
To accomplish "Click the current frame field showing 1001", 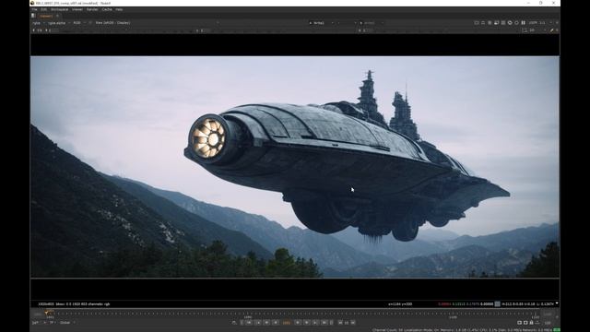I will click(287, 323).
